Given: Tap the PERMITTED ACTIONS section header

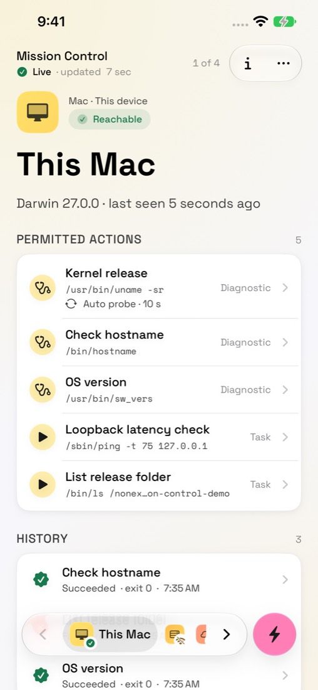Looking at the screenshot, I should tap(79, 240).
